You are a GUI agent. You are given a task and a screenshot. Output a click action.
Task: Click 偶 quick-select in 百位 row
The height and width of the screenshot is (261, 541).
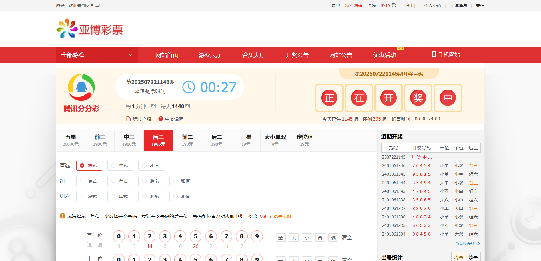pos(333,238)
